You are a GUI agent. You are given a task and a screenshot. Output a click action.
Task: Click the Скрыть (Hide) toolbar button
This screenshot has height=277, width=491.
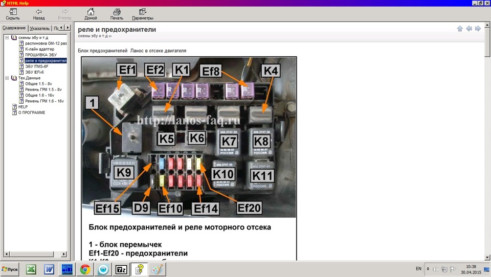tap(12, 14)
